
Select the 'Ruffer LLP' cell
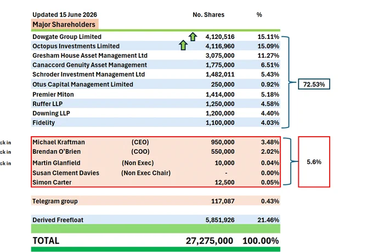click(x=47, y=104)
